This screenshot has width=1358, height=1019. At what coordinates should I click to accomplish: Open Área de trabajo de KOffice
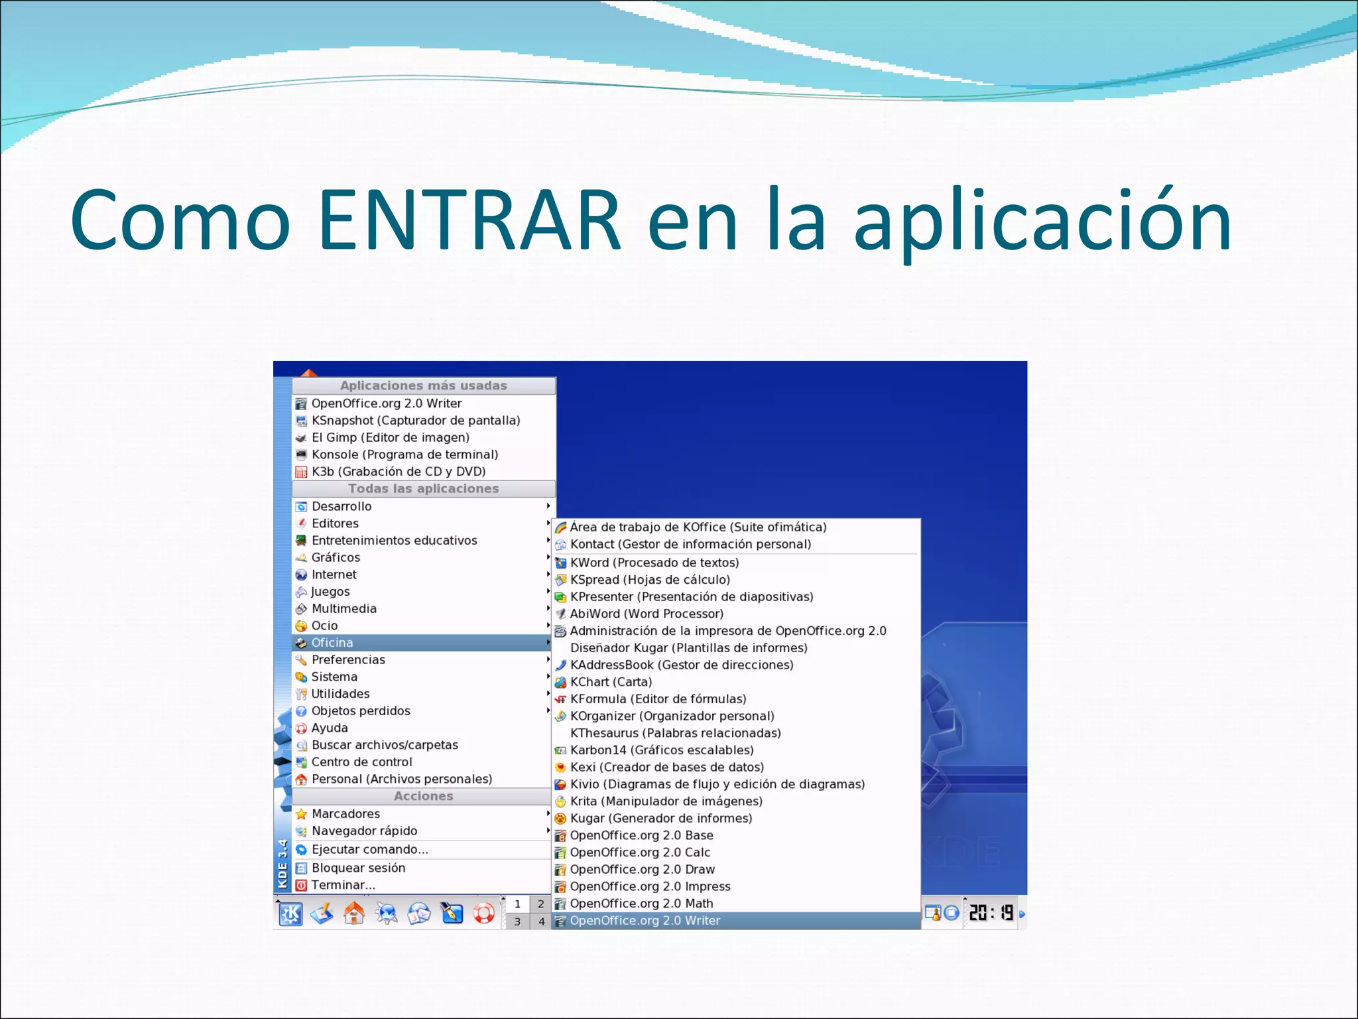point(736,527)
